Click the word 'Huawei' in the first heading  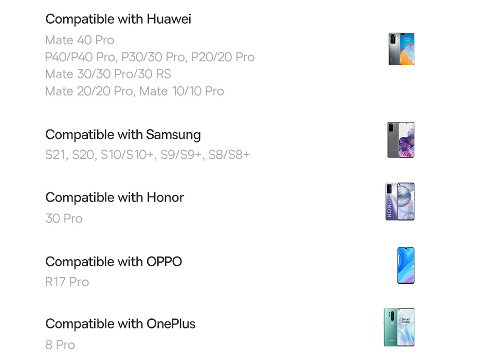(169, 19)
